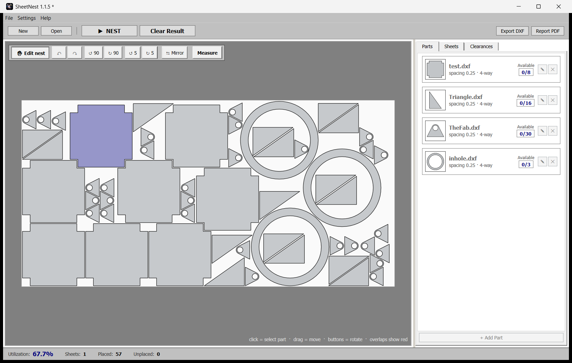Switch to the Sheets tab

(451, 46)
